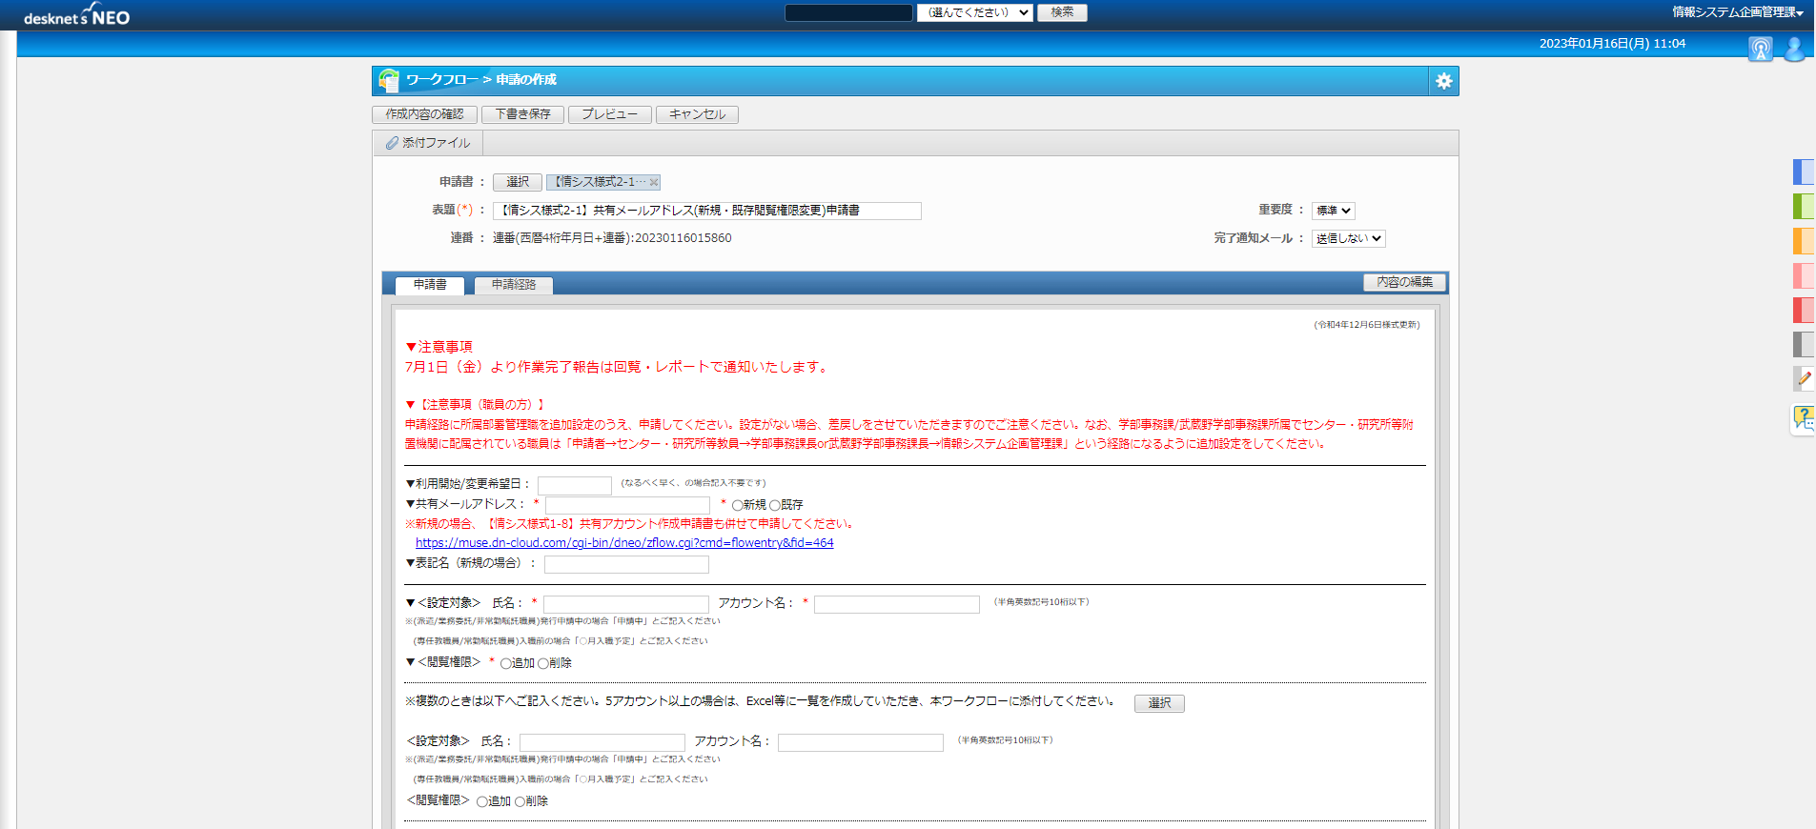The height and width of the screenshot is (829, 1816).
Task: Click the 共有メールアドレス input field
Action: pyautogui.click(x=627, y=505)
